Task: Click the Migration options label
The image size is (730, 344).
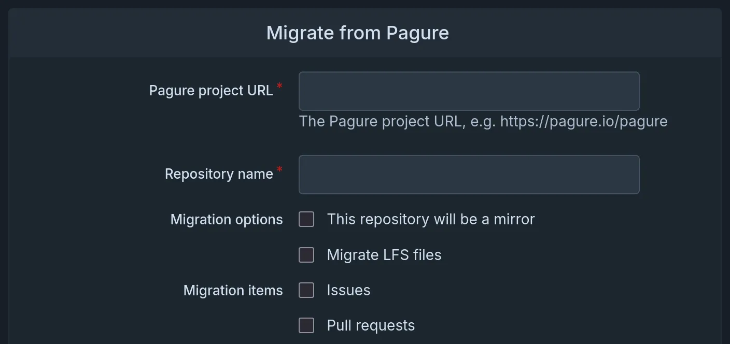Action: click(x=226, y=219)
